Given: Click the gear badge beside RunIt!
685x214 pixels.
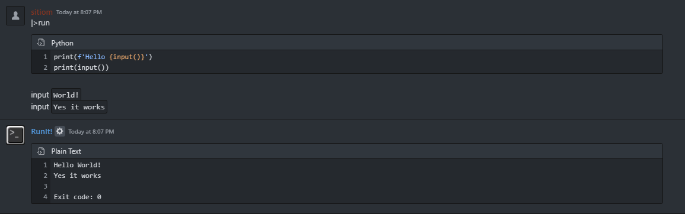Looking at the screenshot, I should pyautogui.click(x=60, y=131).
